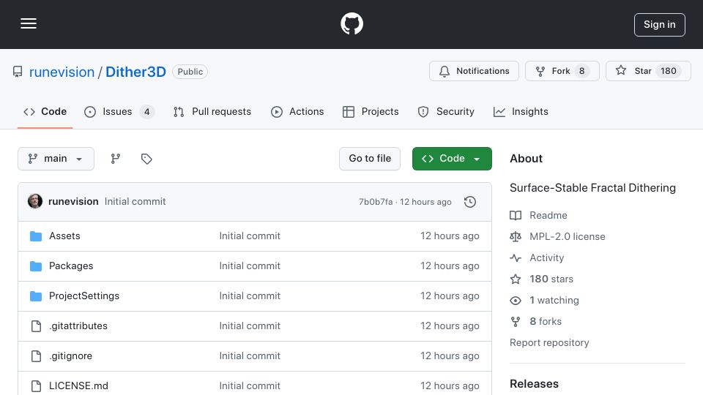Open the Issues tab
The width and height of the screenshot is (703, 395).
click(x=119, y=112)
